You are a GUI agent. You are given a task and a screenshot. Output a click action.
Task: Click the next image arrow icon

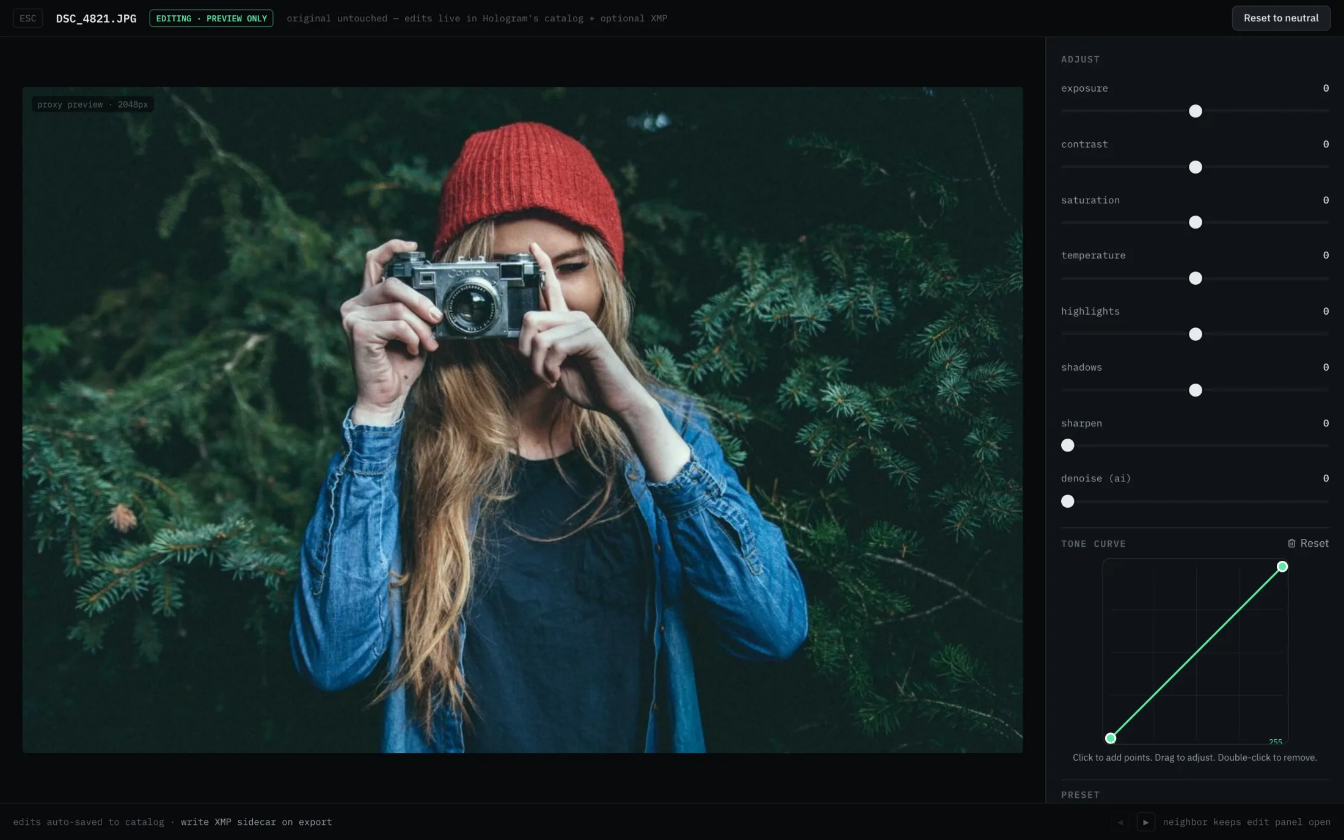click(1145, 822)
